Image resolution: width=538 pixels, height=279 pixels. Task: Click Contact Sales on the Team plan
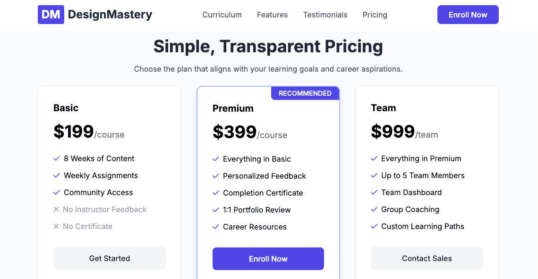[427, 258]
